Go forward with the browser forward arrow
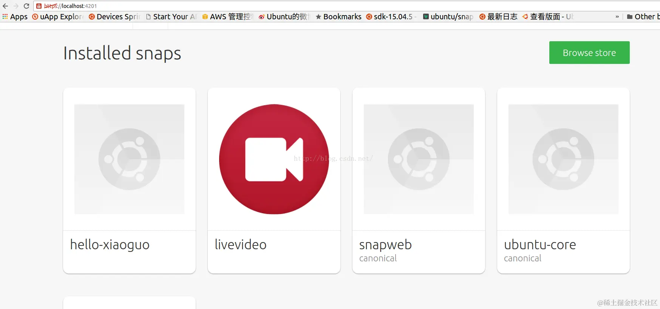 tap(16, 6)
